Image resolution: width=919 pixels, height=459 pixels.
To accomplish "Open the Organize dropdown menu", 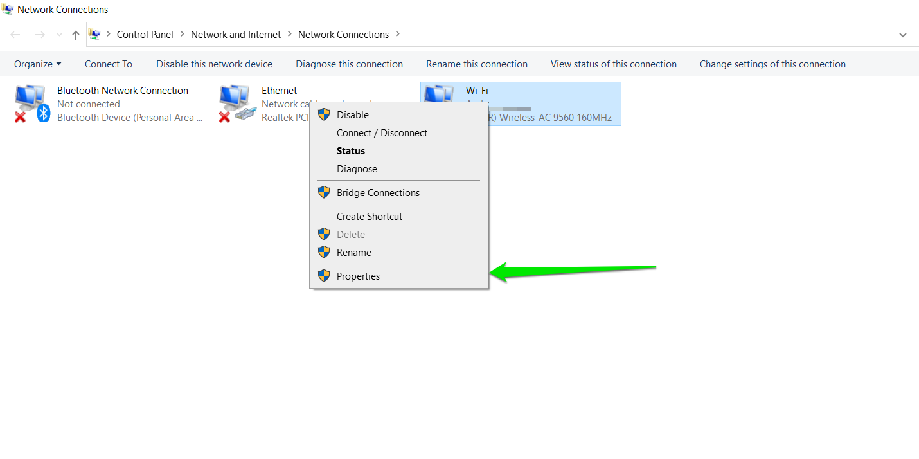I will 38,64.
